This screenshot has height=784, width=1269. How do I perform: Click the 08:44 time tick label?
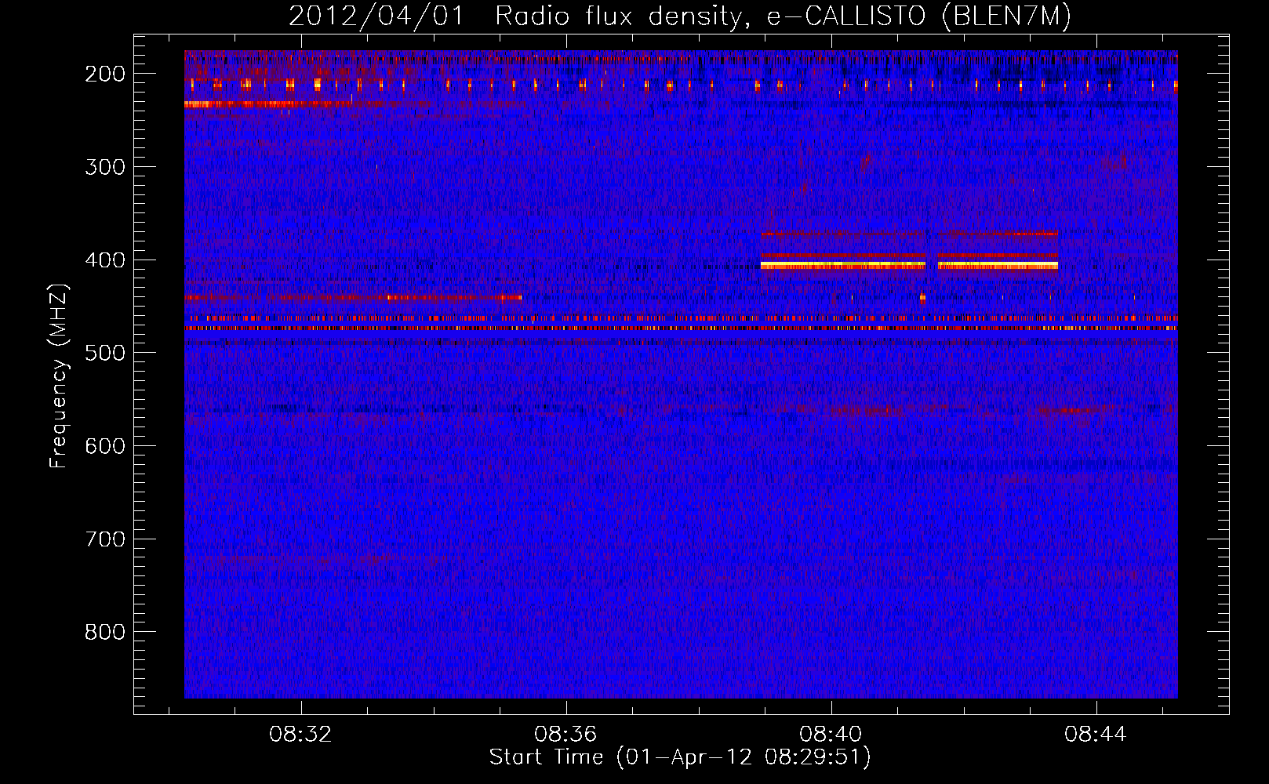tap(1096, 735)
